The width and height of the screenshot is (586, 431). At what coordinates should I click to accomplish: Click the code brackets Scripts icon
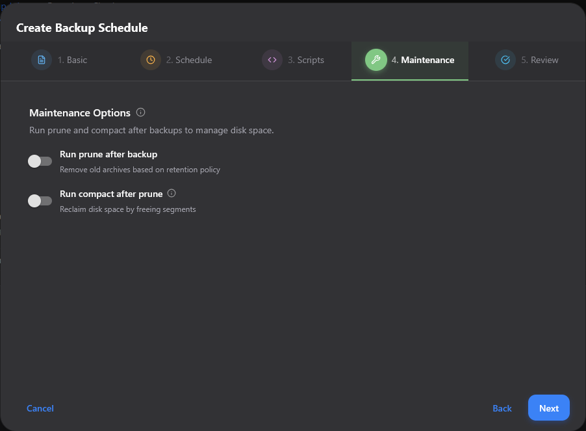click(x=272, y=60)
